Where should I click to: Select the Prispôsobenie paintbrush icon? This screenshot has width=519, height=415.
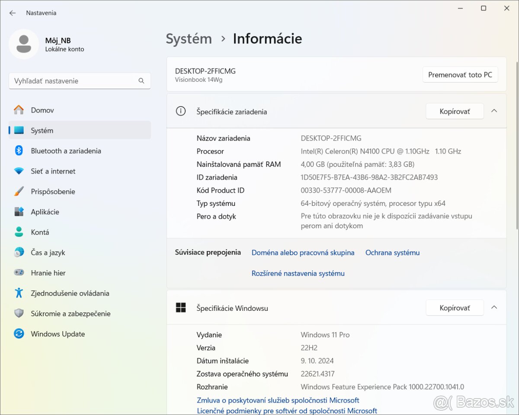pos(19,192)
